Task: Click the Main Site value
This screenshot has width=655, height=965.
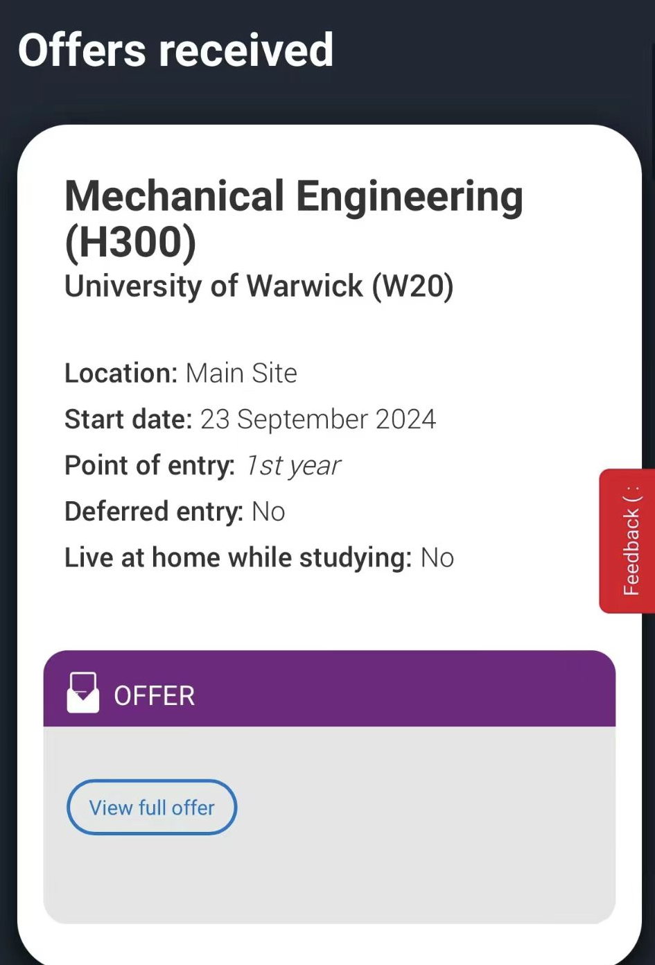Action: [x=241, y=374]
